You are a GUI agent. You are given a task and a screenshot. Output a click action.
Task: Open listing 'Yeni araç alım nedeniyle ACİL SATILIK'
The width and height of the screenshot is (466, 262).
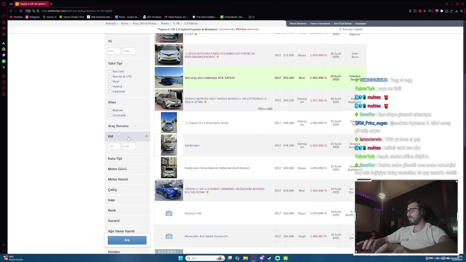tap(210, 78)
